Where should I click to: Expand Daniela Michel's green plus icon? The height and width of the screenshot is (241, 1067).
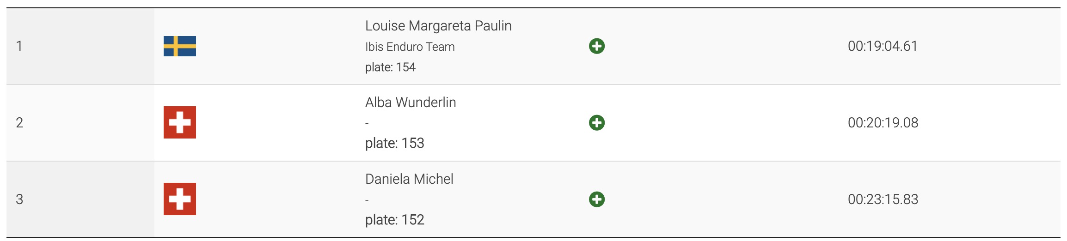pos(597,199)
